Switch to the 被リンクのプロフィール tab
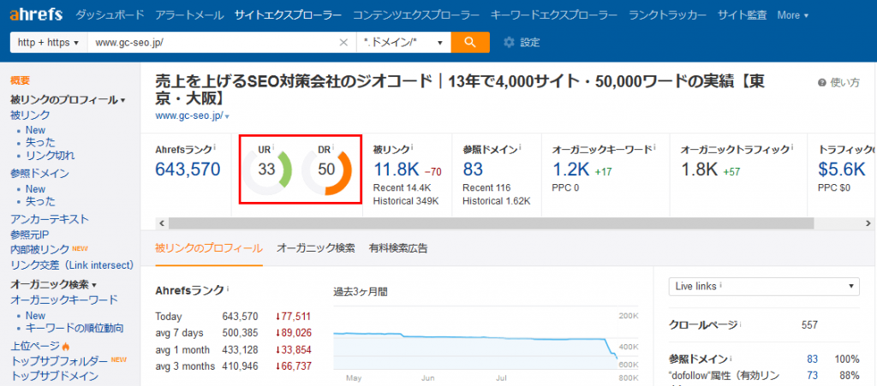The height and width of the screenshot is (386, 877). pos(209,248)
